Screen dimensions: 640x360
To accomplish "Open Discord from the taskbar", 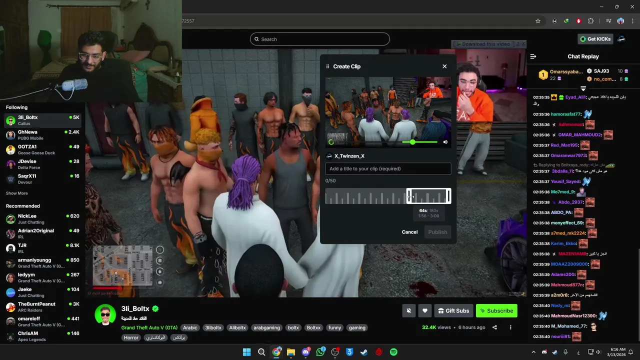I will click(305, 352).
